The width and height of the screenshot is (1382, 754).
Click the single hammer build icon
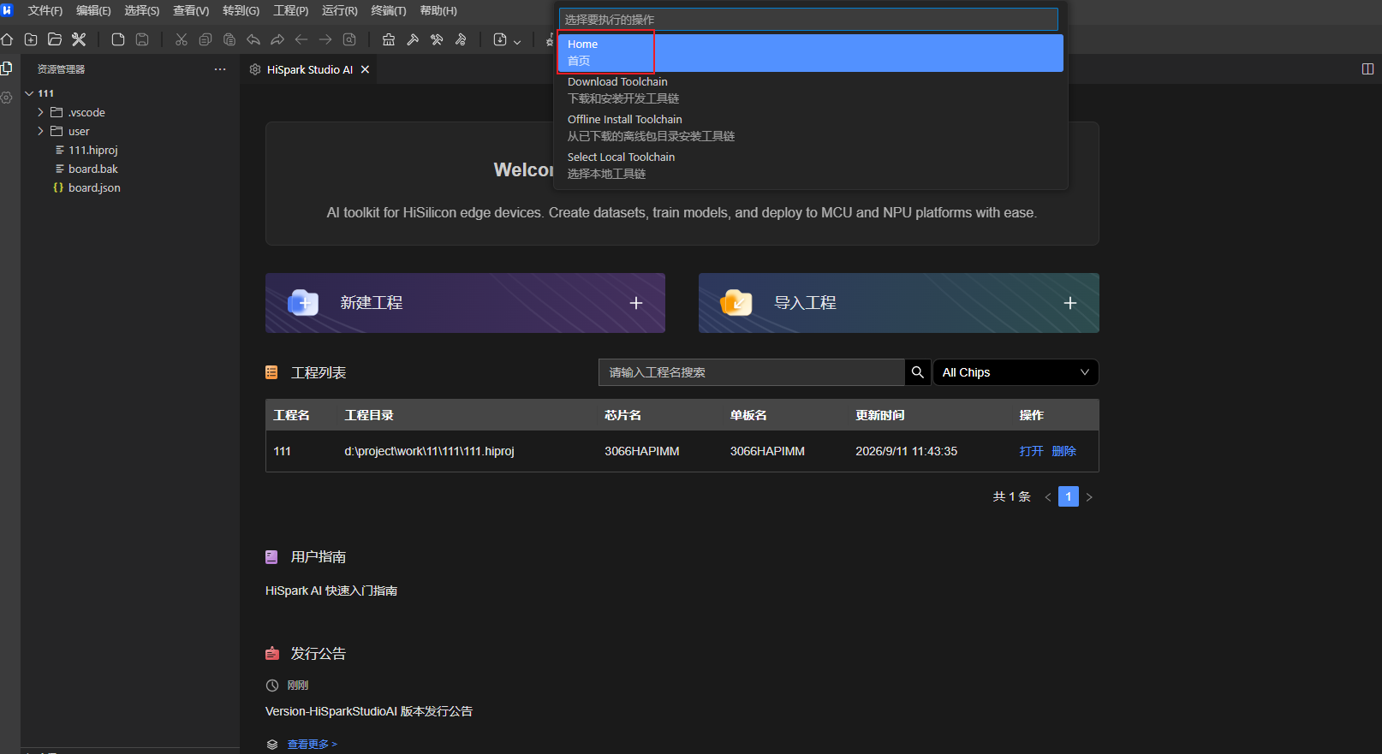(x=413, y=39)
